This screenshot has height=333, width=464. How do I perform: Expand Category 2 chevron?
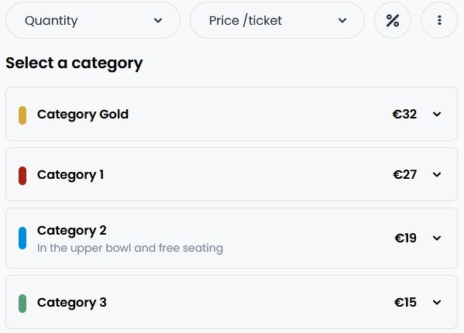(437, 238)
